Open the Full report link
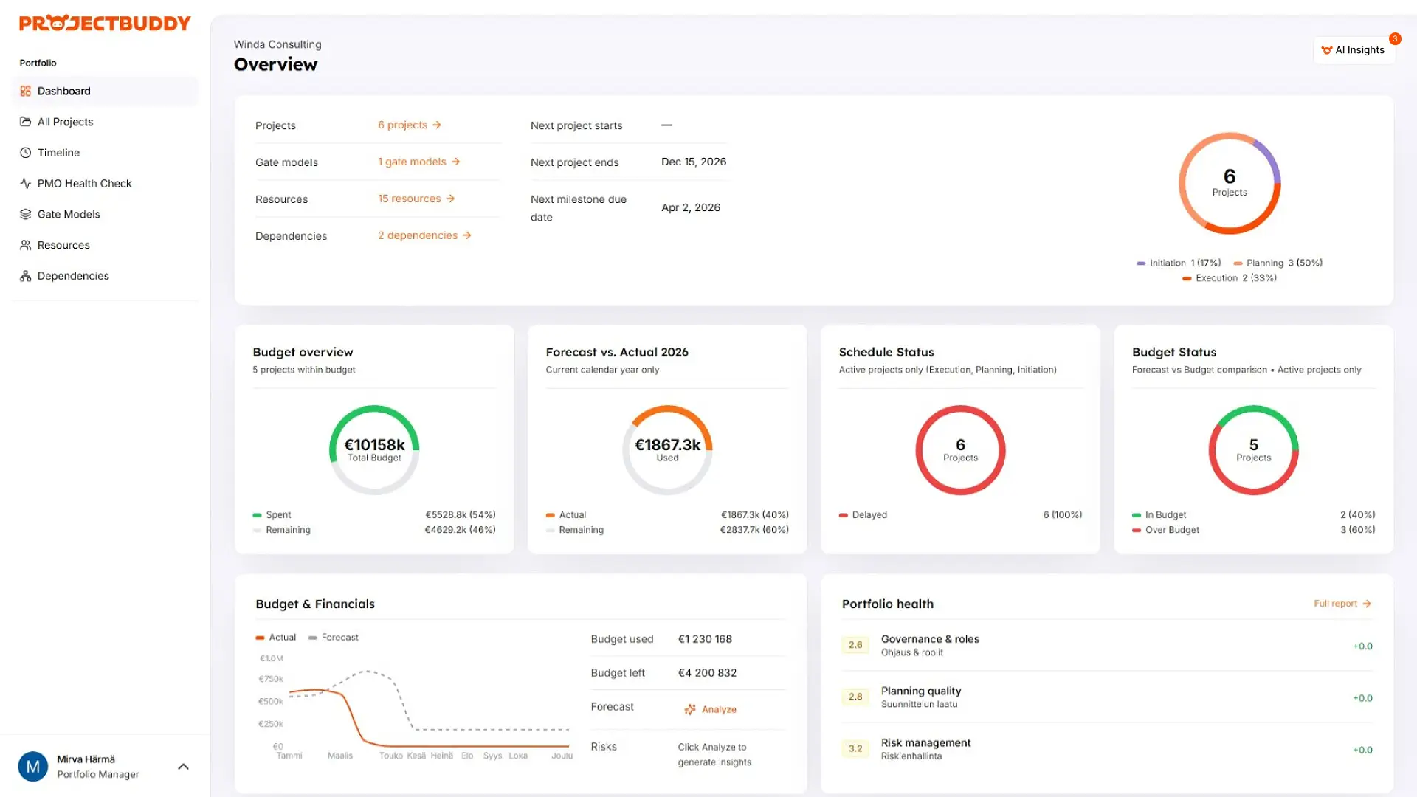The image size is (1417, 797). [x=1342, y=604]
